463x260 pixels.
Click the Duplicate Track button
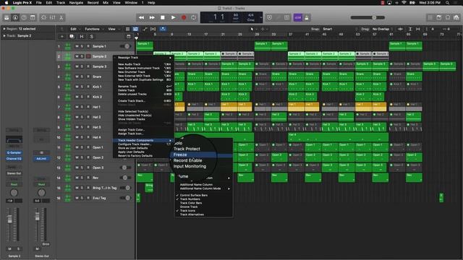coord(72,37)
